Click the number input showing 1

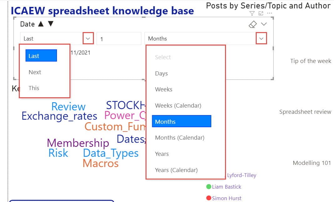coord(119,39)
